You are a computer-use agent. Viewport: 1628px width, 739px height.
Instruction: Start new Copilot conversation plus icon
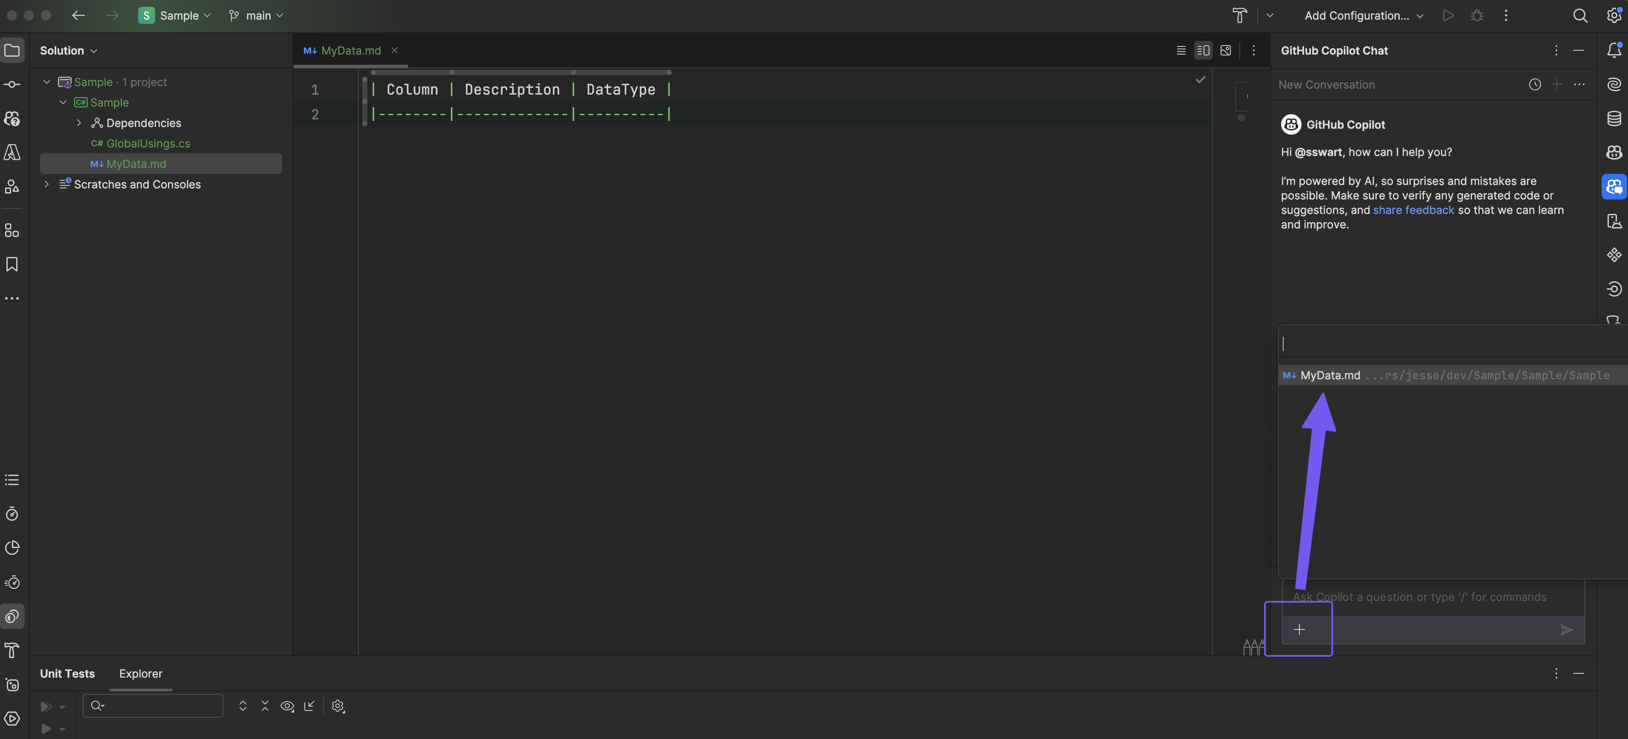[x=1556, y=85]
